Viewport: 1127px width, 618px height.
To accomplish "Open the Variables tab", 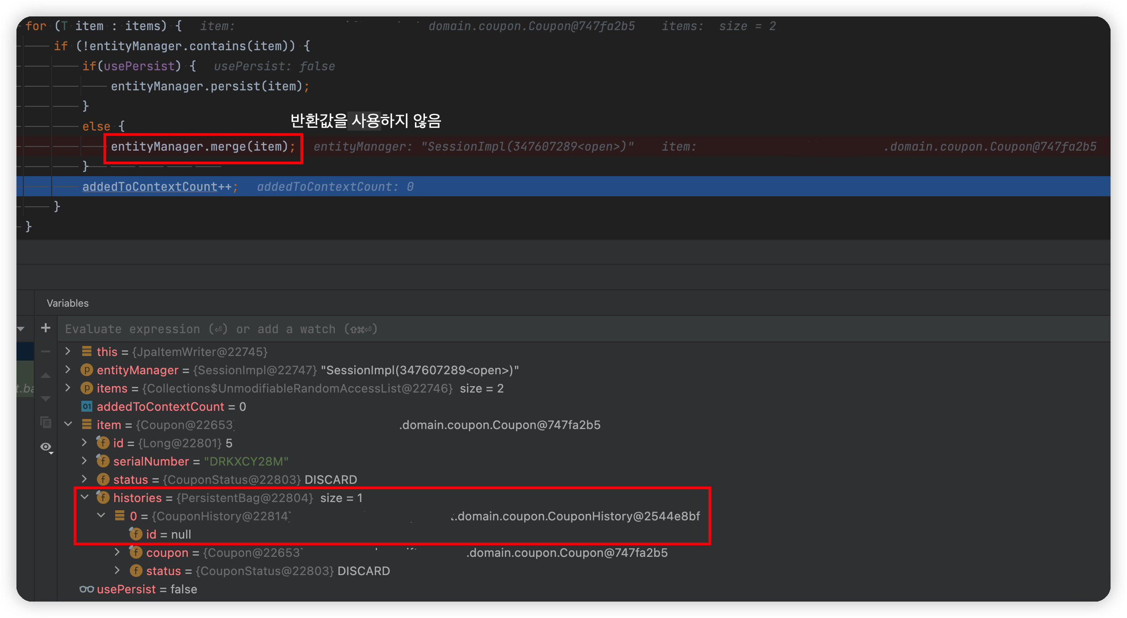I will 68,303.
